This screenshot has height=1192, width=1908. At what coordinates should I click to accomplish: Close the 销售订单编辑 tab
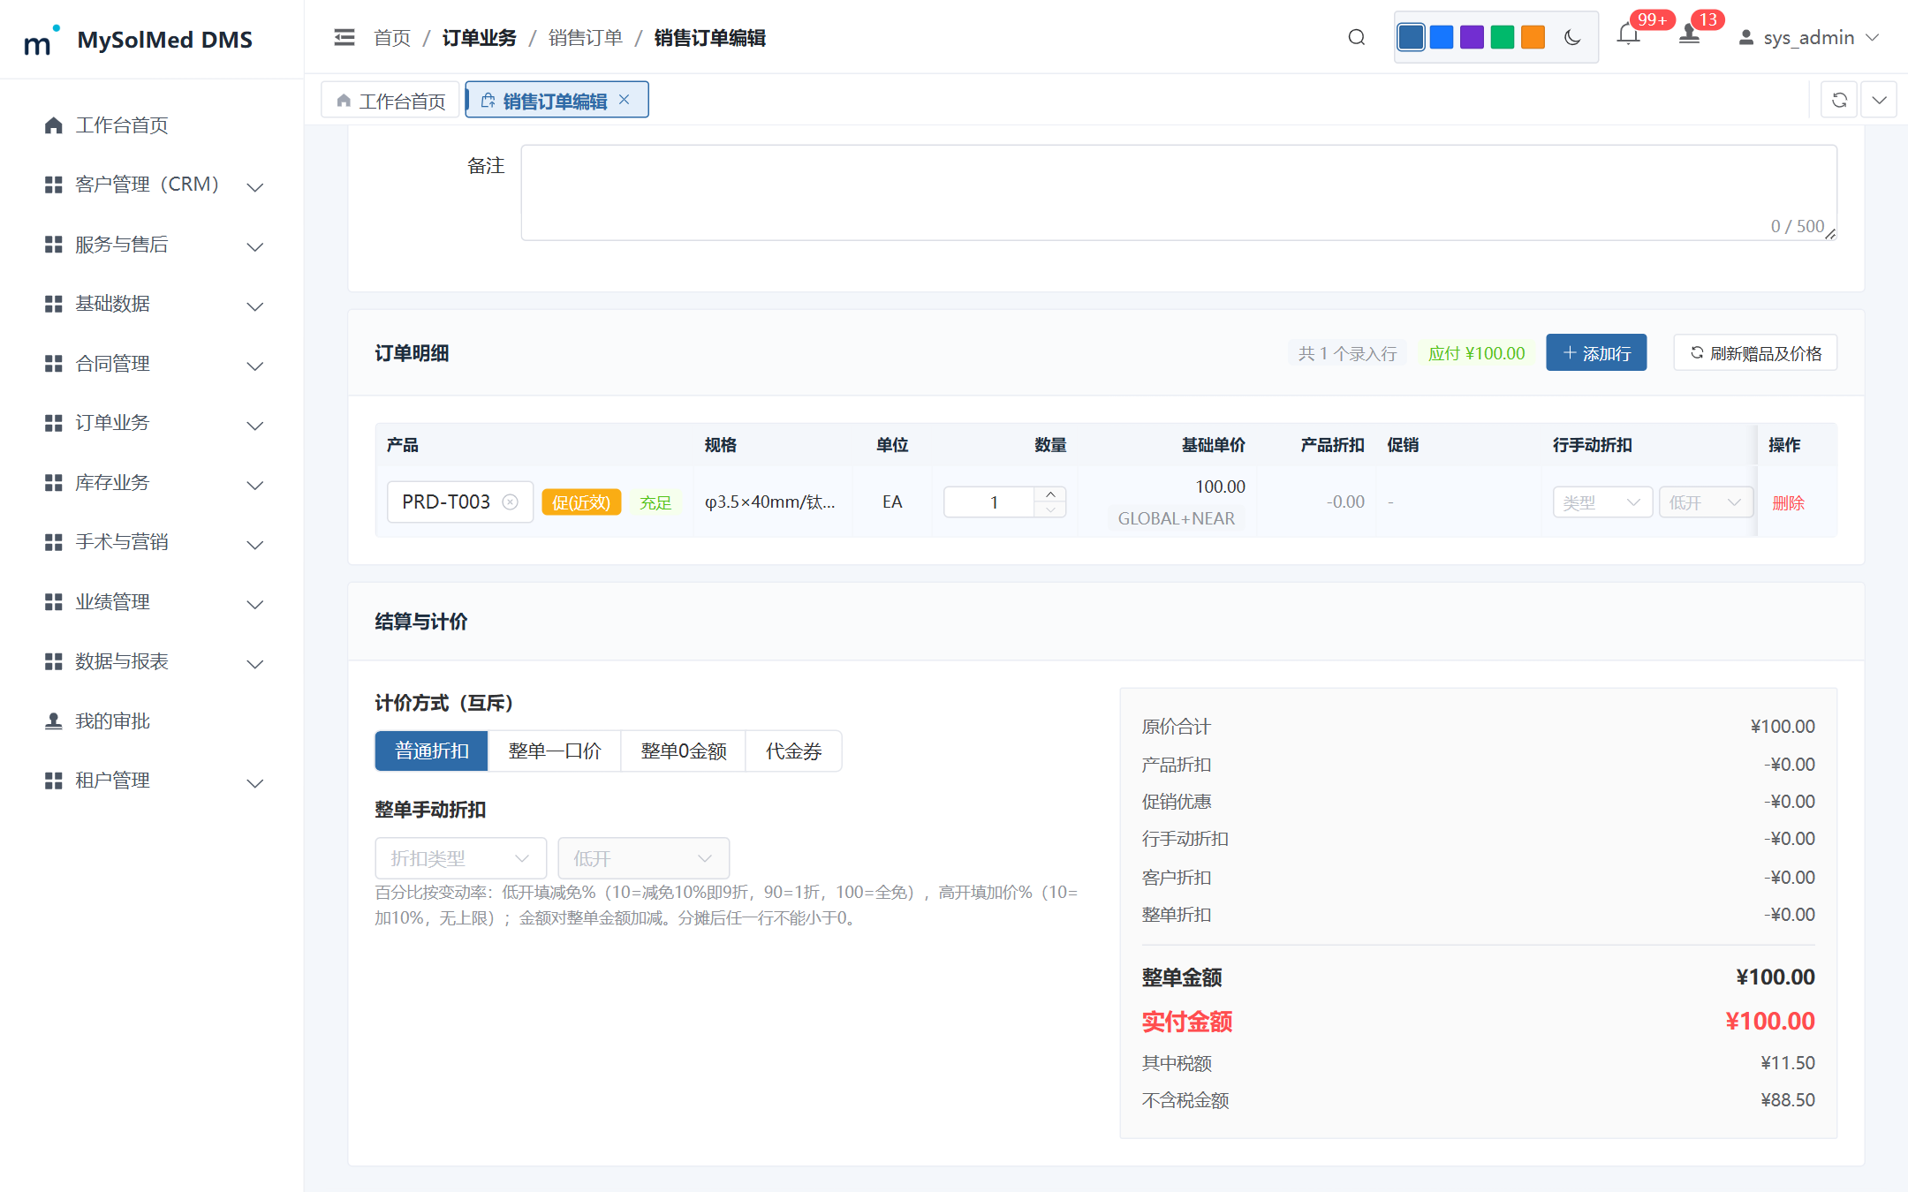[x=625, y=100]
